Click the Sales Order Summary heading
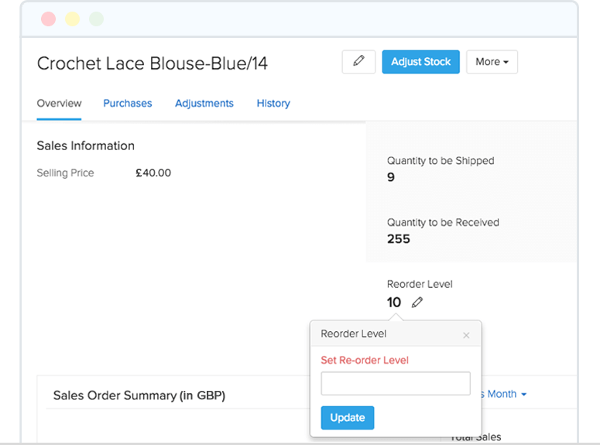The width and height of the screenshot is (600, 445). [x=139, y=395]
